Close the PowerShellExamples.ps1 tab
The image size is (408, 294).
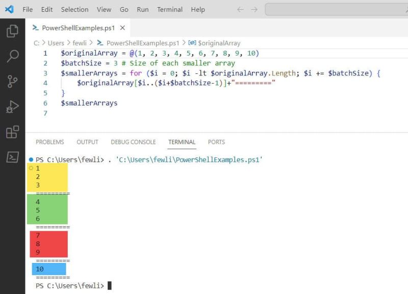121,28
